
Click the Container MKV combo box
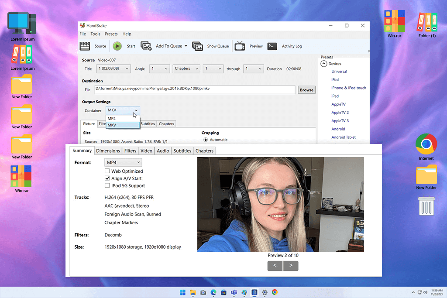click(123, 110)
